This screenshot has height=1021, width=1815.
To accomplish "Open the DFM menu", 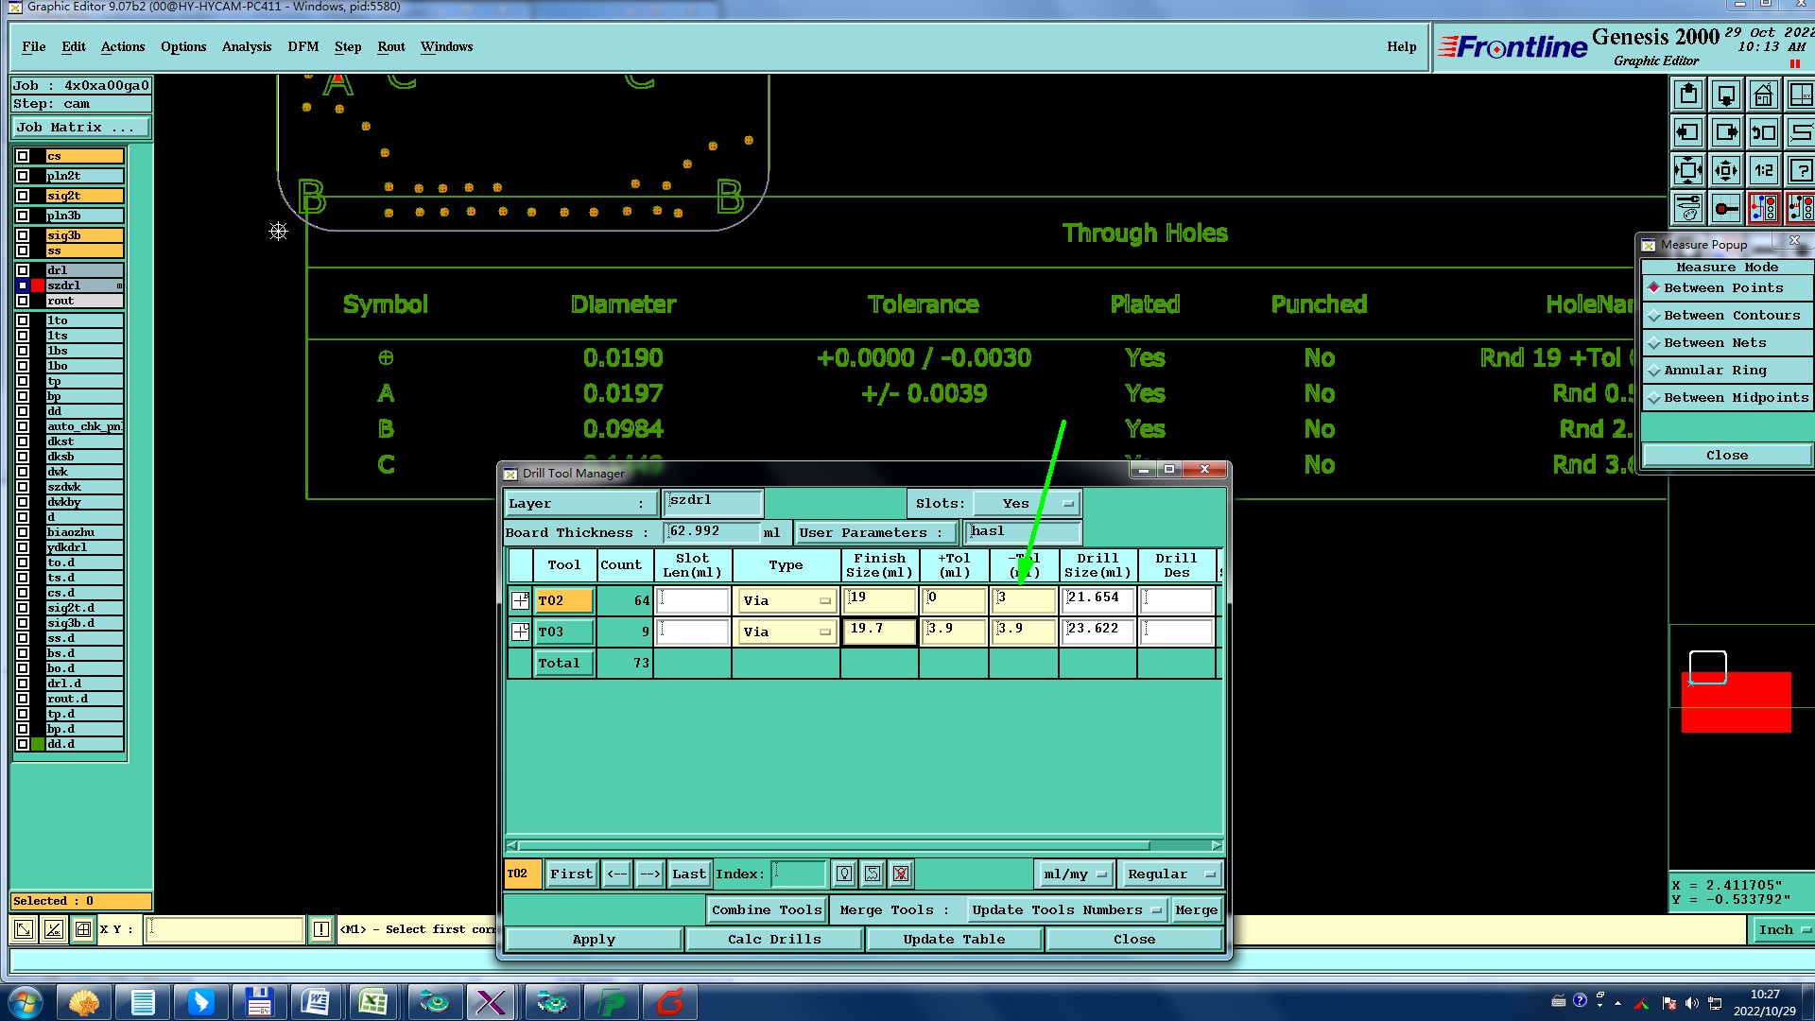I will coord(302,46).
